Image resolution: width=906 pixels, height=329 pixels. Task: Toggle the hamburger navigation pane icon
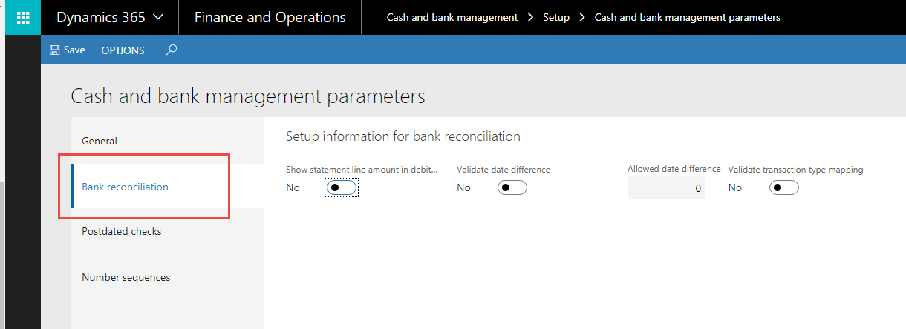click(x=22, y=50)
